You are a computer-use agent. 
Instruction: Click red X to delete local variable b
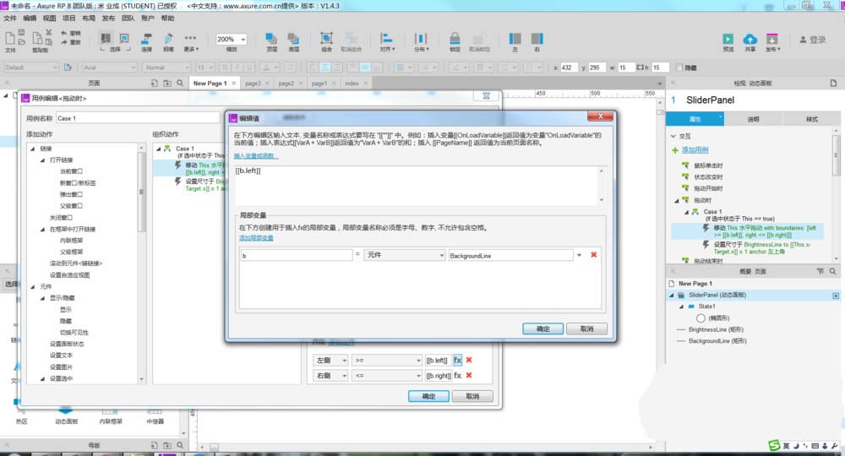594,255
